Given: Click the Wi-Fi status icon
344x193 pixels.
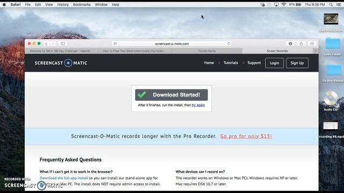Looking at the screenshot, I should pos(284,5).
